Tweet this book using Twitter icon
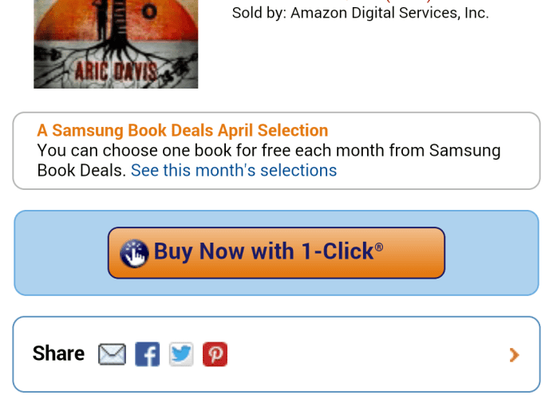 tap(181, 354)
